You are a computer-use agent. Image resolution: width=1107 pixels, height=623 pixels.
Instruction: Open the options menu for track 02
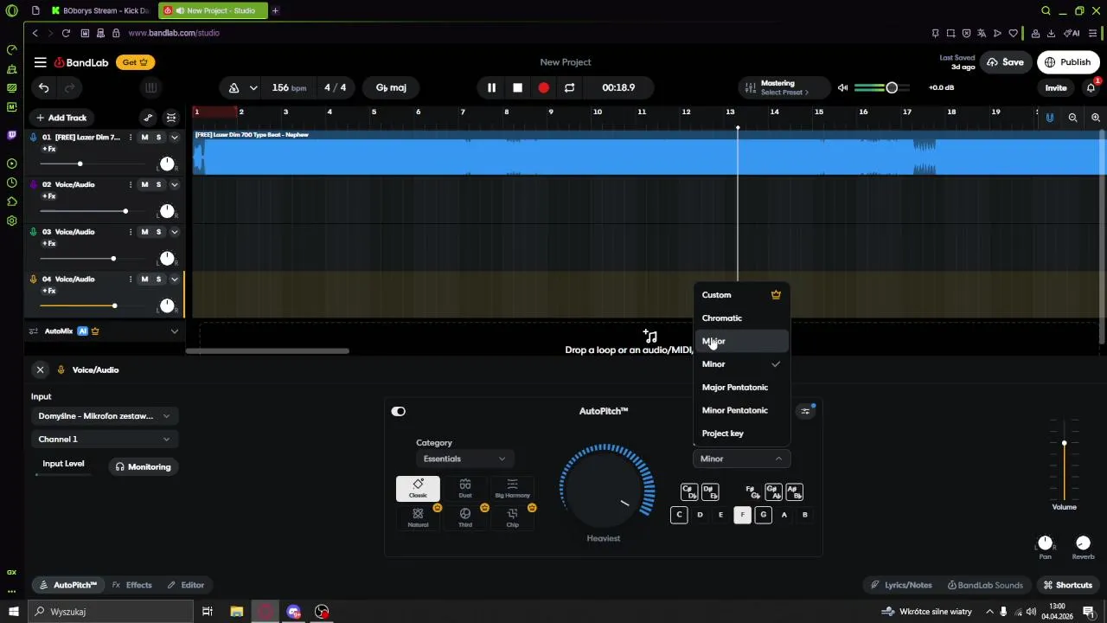point(131,184)
